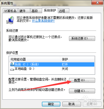Click the 保护 column header
Image resolution: width=104 pixels, height=109 pixels.
pos(77,59)
